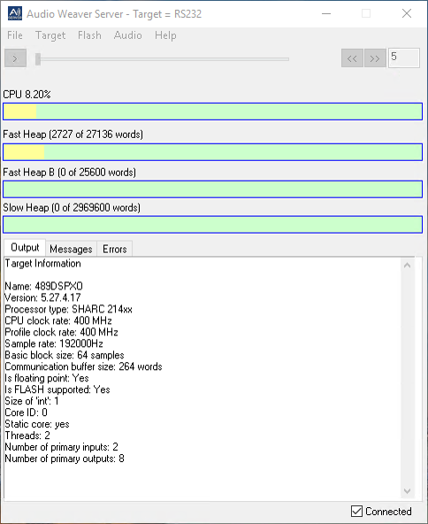This screenshot has height=524, width=428.
Task: Switch to the Errors tab
Action: click(114, 249)
